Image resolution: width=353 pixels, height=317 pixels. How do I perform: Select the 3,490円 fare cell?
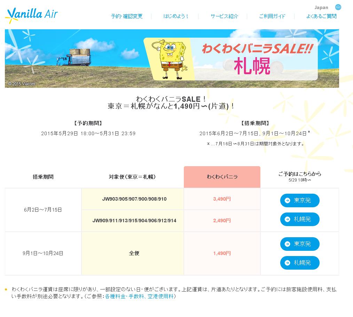click(222, 199)
